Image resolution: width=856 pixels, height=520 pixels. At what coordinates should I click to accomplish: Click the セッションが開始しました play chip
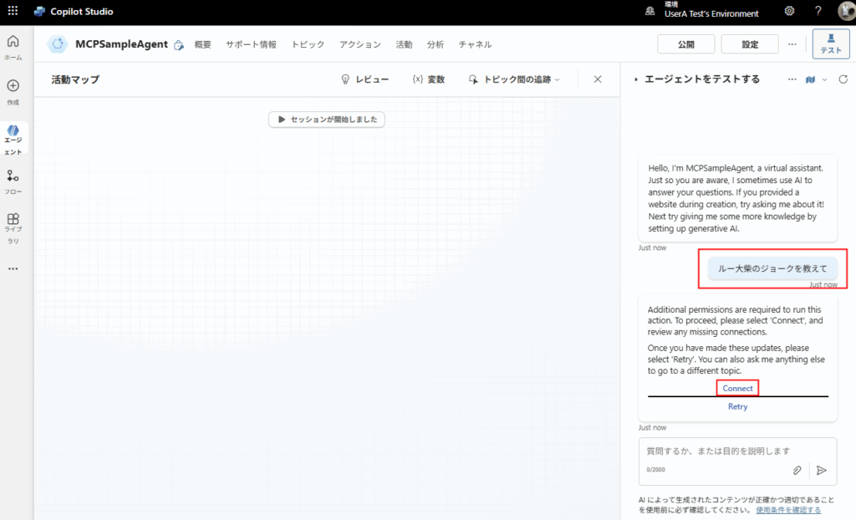tap(327, 119)
